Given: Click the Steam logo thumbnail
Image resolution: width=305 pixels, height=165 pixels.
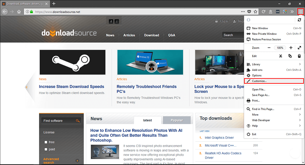Looking at the screenshot, I should (x=73, y=62).
